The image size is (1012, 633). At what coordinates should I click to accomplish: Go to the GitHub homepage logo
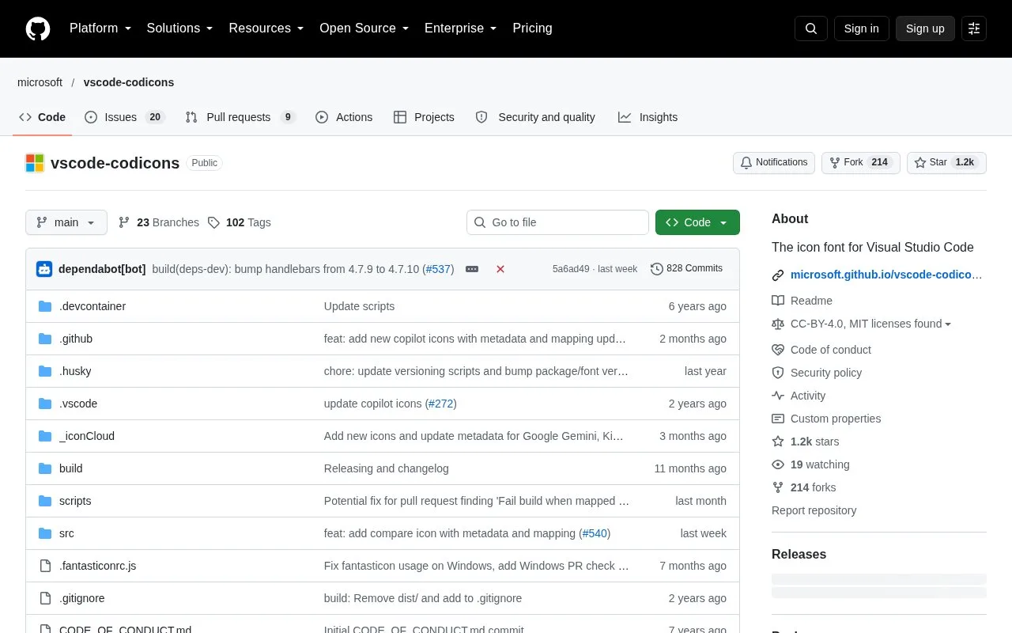[x=38, y=28]
